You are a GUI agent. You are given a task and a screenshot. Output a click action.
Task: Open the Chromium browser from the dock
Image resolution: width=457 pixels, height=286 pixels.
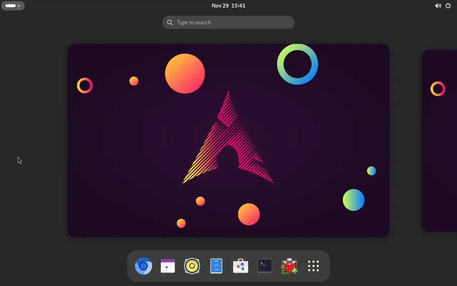click(x=144, y=266)
